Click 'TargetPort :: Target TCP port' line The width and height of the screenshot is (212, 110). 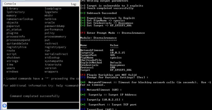108,104
